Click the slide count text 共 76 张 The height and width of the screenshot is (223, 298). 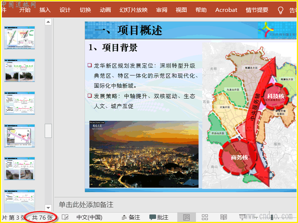(x=42, y=217)
